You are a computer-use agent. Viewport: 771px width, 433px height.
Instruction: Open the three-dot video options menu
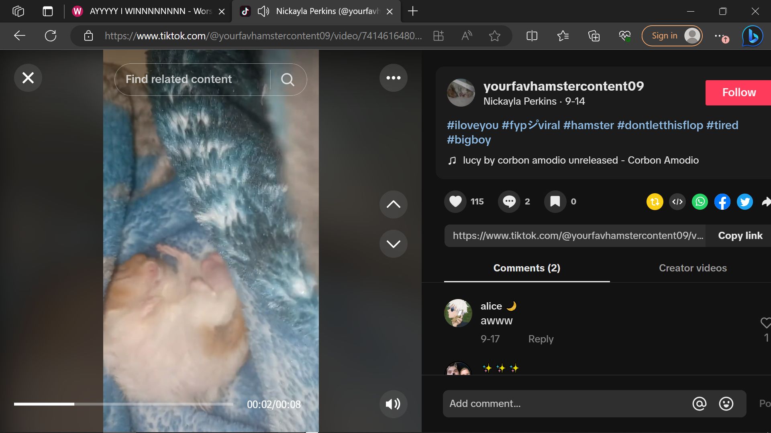(x=393, y=78)
